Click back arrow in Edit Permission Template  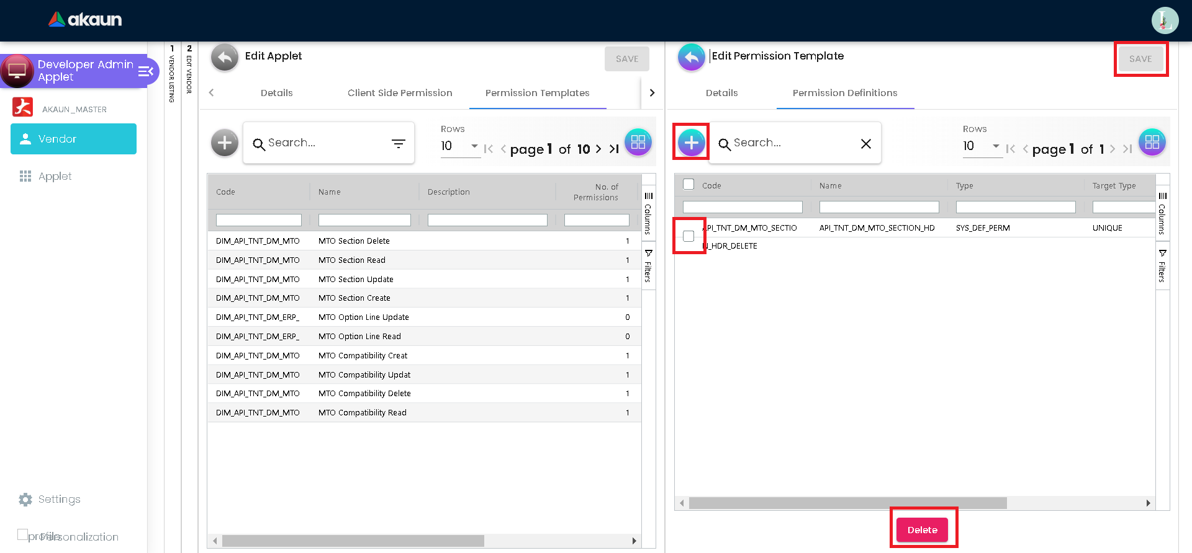691,58
